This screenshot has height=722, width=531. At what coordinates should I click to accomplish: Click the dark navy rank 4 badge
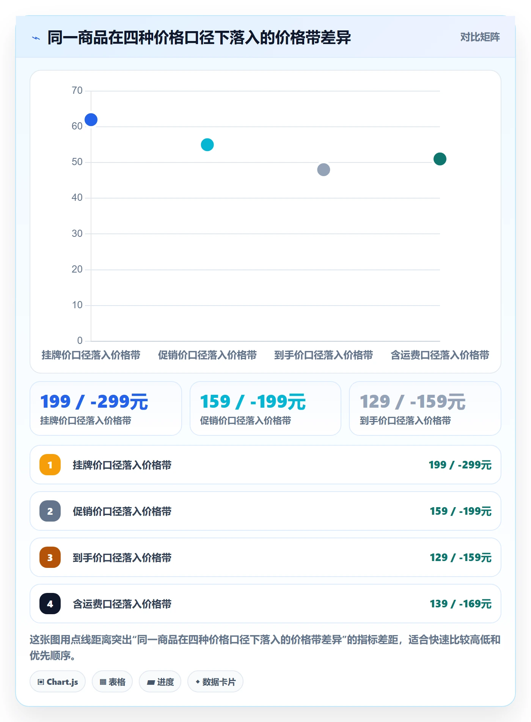click(50, 604)
